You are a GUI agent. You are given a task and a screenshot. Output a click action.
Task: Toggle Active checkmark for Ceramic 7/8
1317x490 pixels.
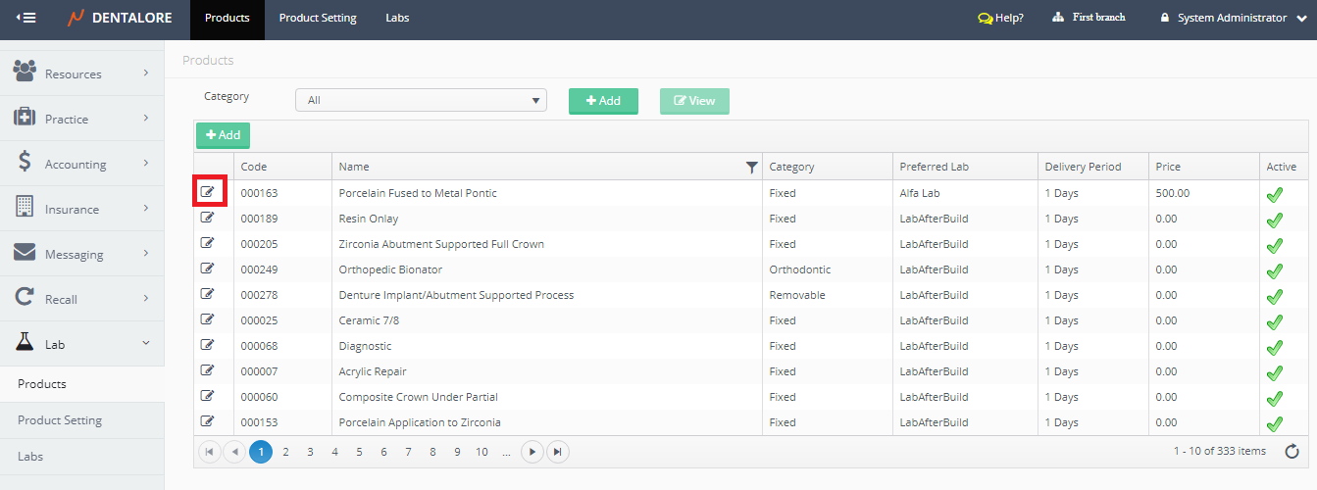pos(1274,321)
